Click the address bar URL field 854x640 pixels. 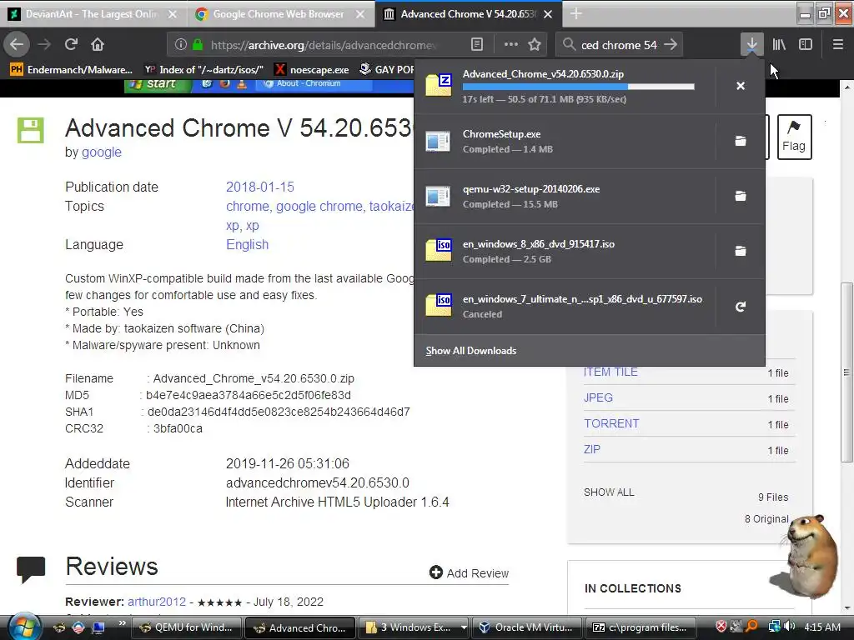point(324,45)
